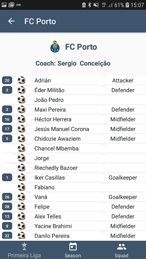
Task: Tap the Coach: Sergio Conceição label
Action: tap(73, 63)
